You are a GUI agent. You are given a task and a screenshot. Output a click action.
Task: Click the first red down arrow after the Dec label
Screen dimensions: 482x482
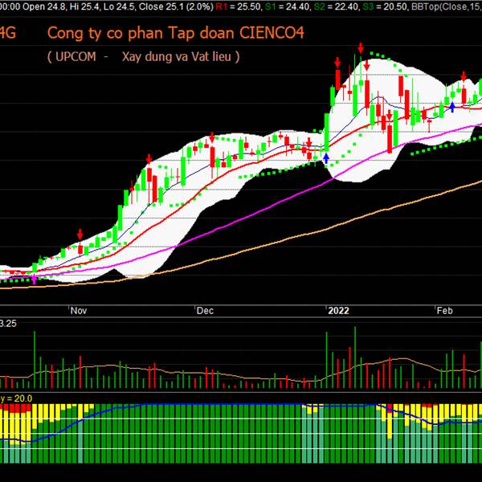[x=212, y=137]
